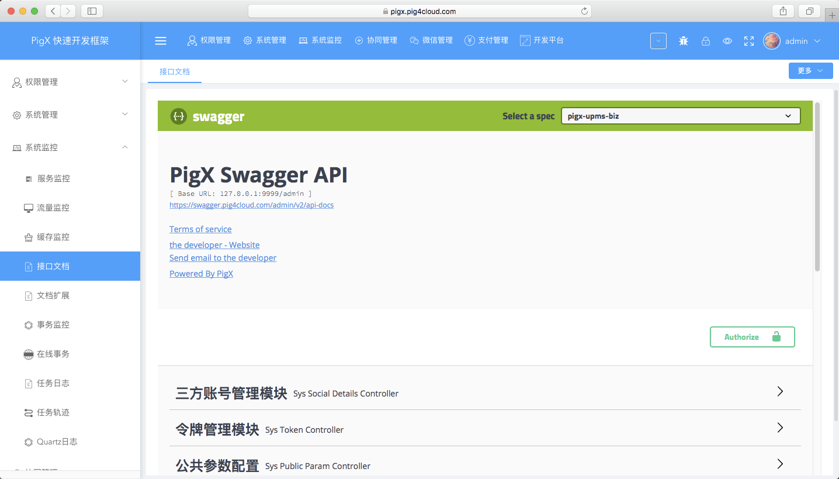
Task: Open 系统监控 in the top navigation
Action: tap(320, 40)
